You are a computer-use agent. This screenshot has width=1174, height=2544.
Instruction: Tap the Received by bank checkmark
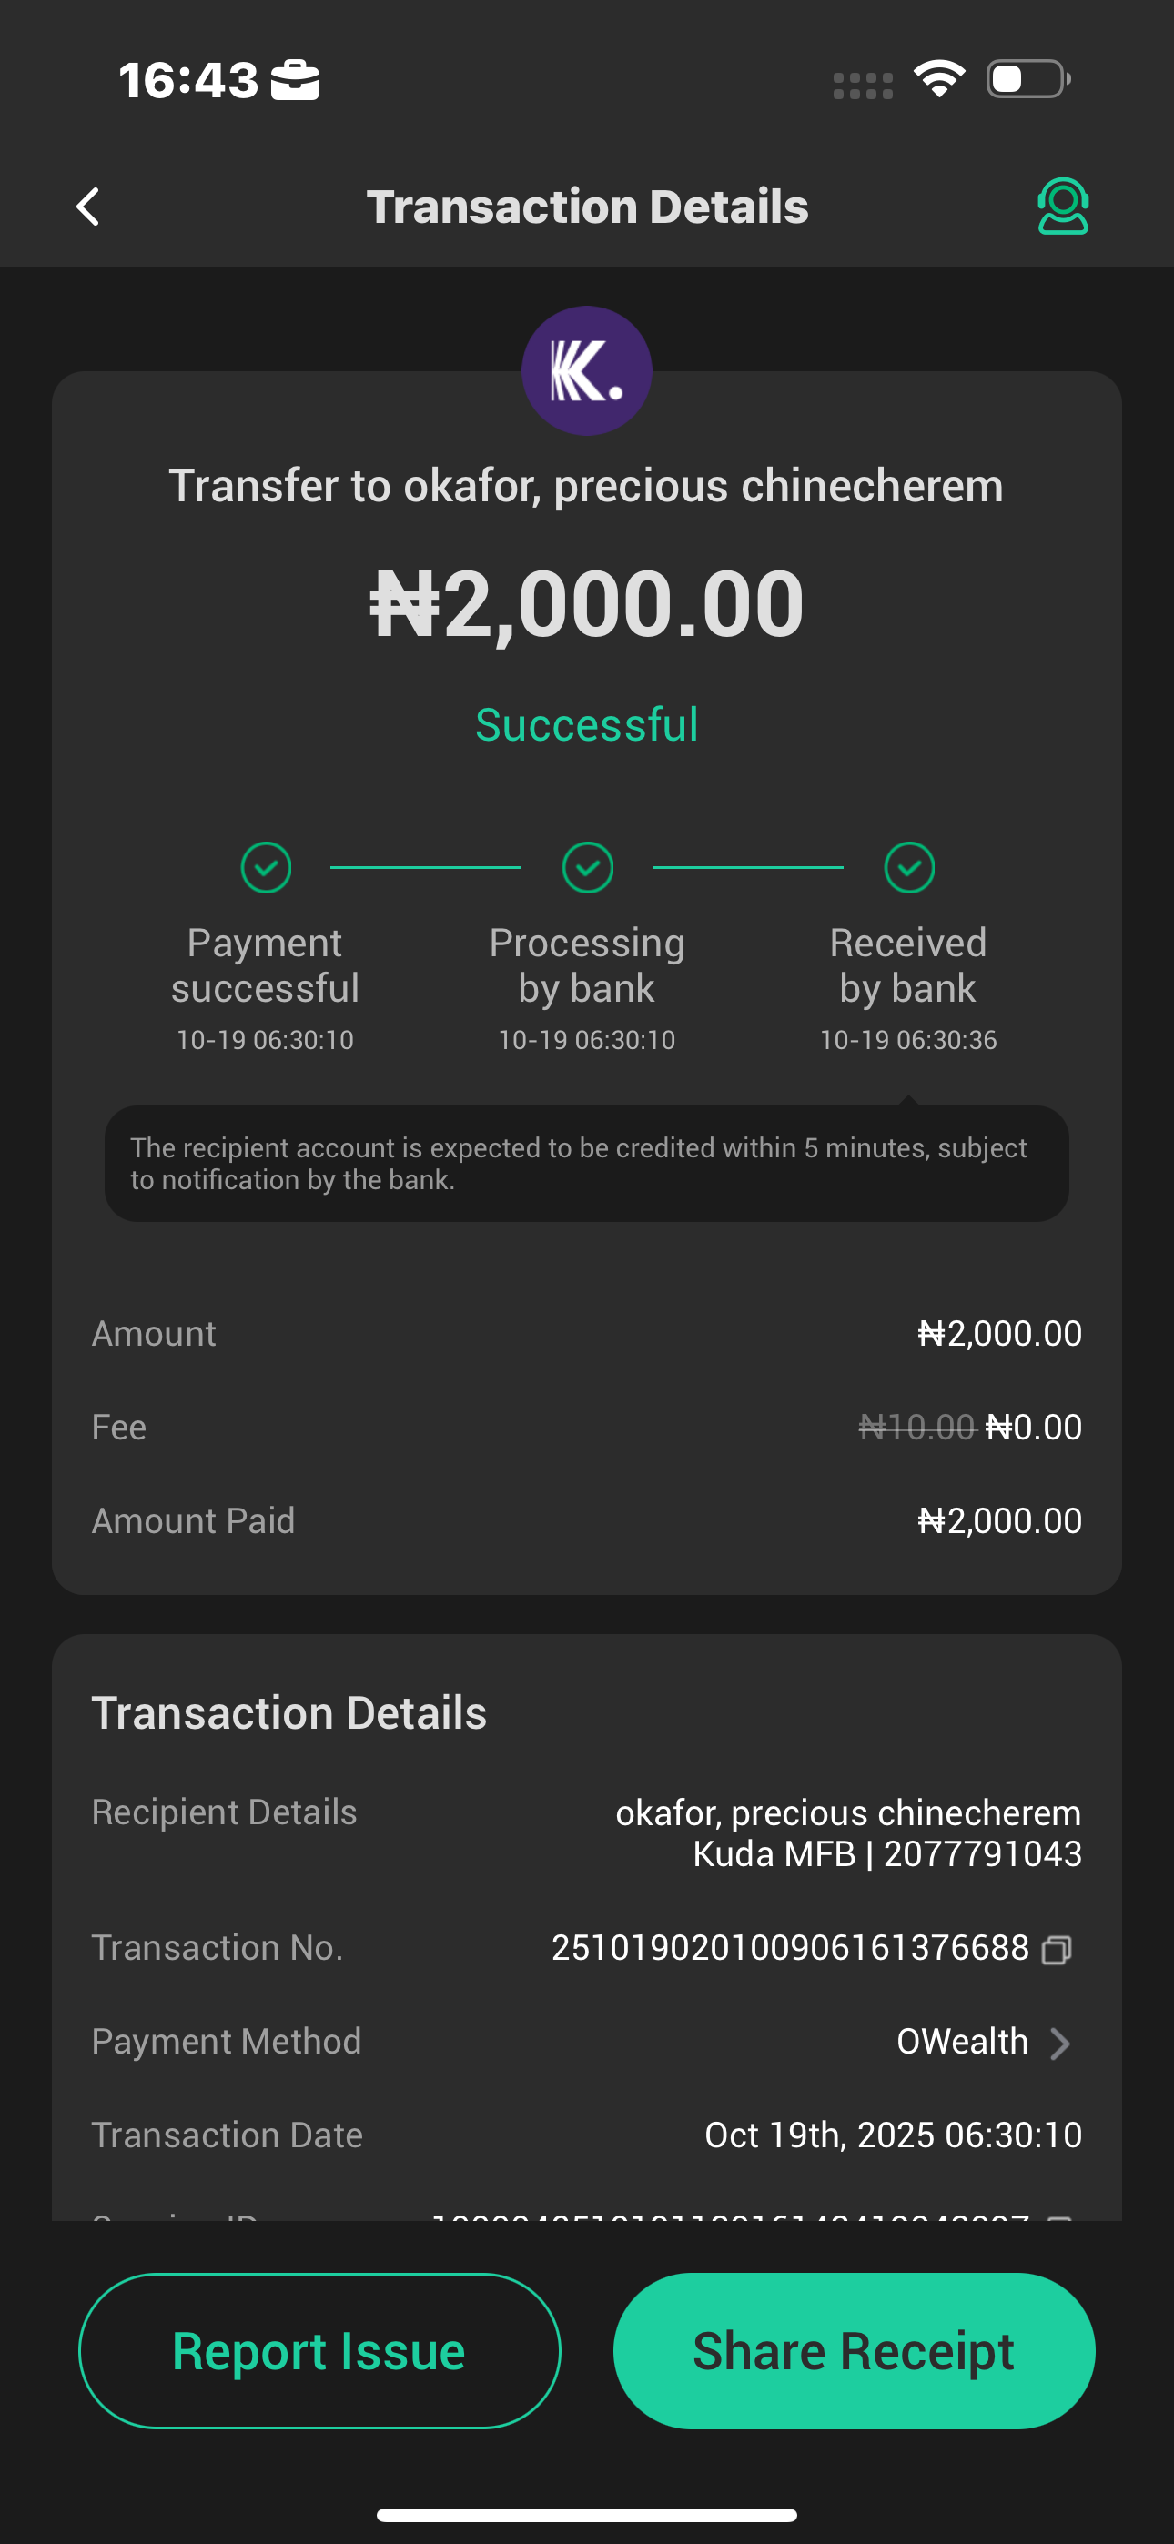click(x=908, y=868)
